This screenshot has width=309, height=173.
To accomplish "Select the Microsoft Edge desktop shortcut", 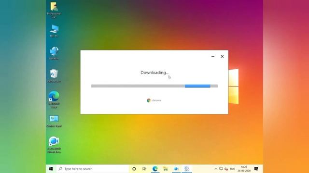I will point(54,99).
